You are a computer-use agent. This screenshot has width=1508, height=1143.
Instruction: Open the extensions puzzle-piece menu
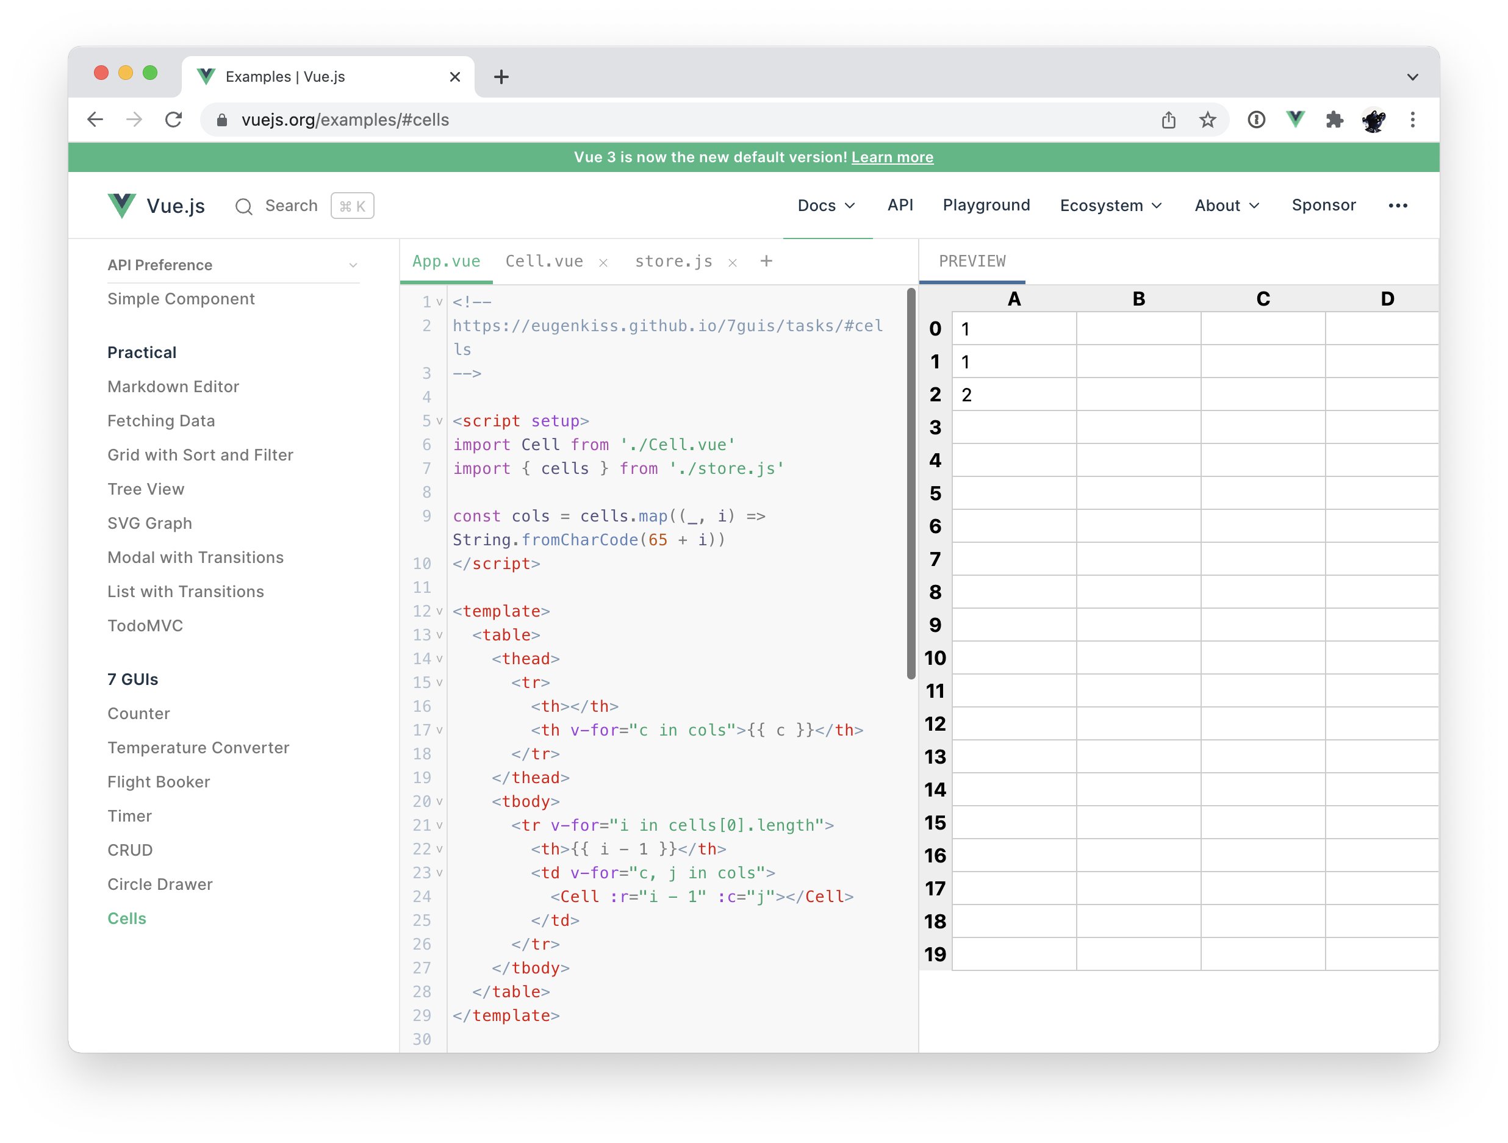click(x=1334, y=120)
